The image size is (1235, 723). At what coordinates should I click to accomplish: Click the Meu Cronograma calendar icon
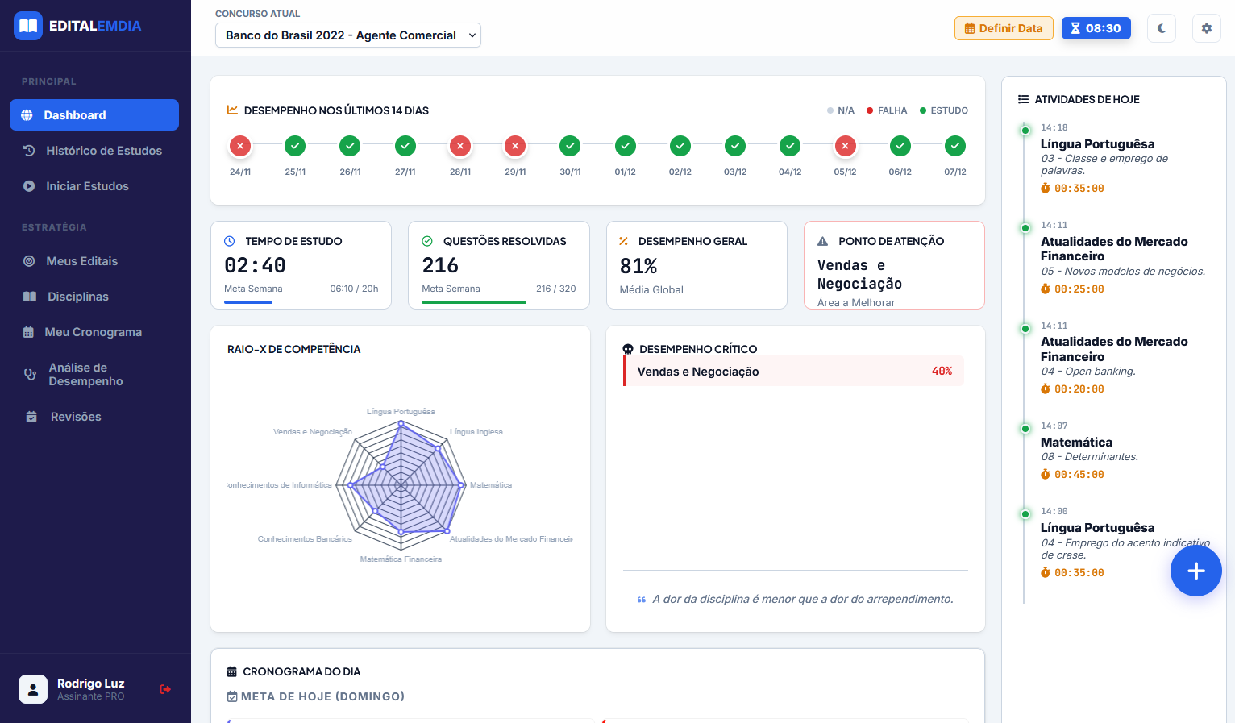pos(29,332)
